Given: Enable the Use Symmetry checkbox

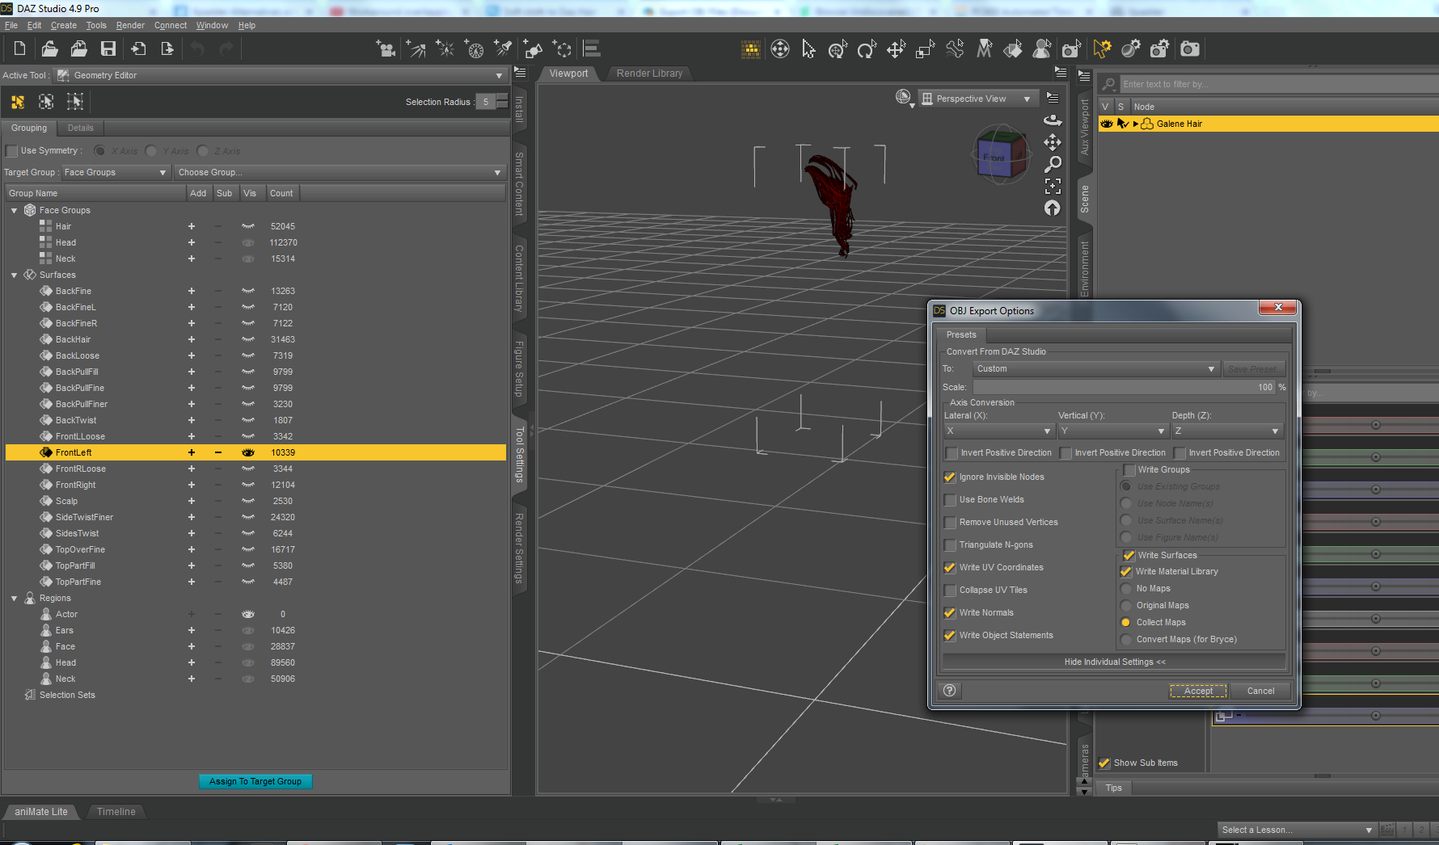Looking at the screenshot, I should click(x=11, y=151).
